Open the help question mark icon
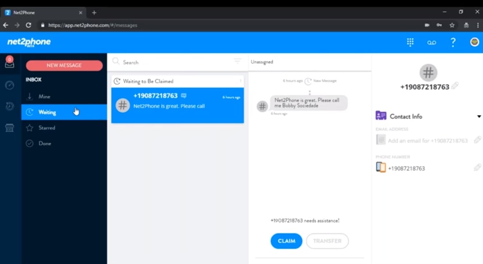Viewport: 483px width, 264px height. 453,42
